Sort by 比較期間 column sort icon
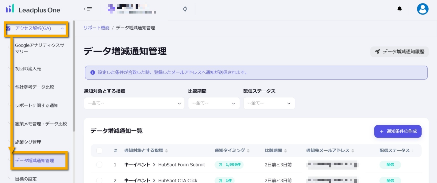 286,151
